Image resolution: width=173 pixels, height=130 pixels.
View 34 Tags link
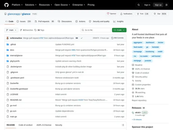coord(39,30)
